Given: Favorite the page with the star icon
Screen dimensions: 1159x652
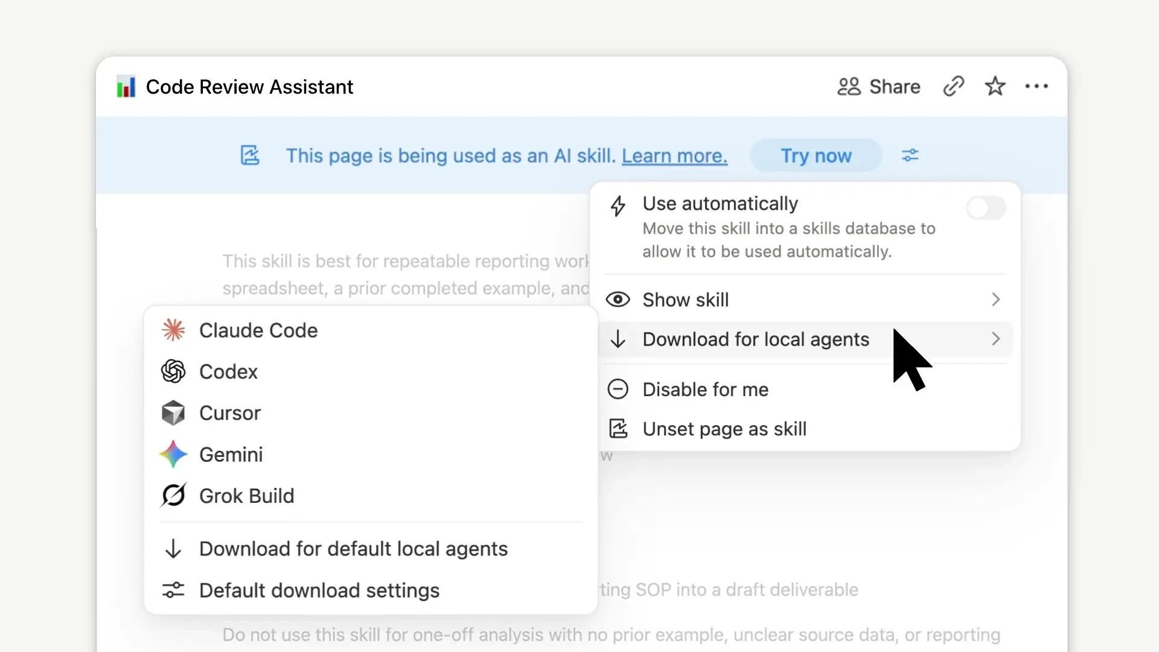Looking at the screenshot, I should pos(995,86).
